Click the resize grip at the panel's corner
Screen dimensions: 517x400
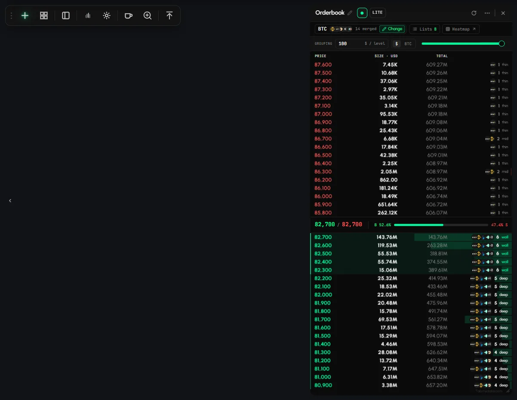[x=508, y=391]
